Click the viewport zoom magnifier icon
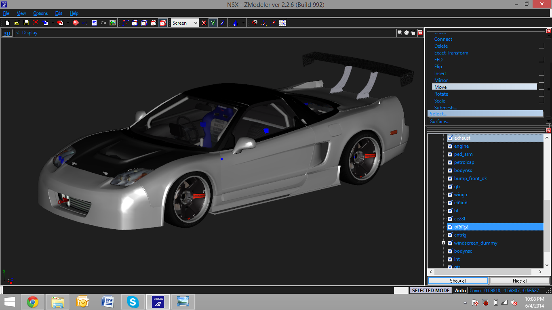 (400, 33)
